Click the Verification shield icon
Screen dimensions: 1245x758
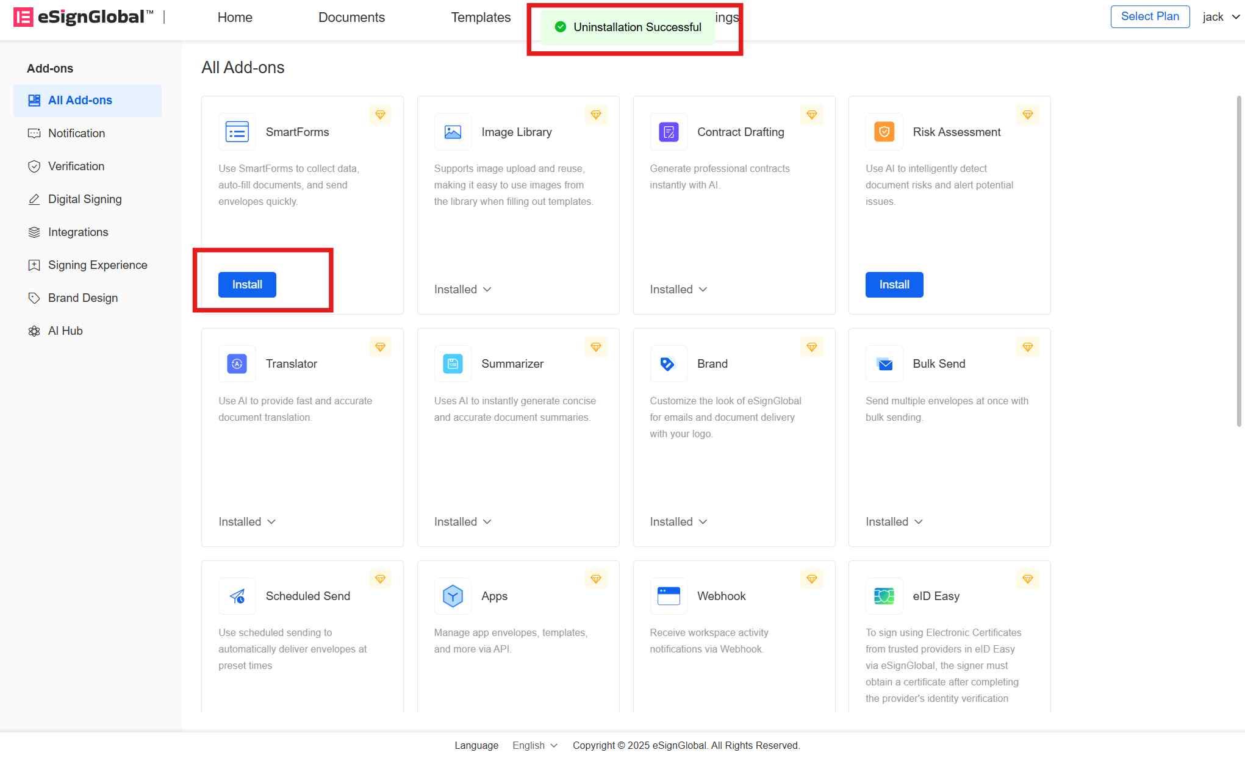(x=34, y=166)
